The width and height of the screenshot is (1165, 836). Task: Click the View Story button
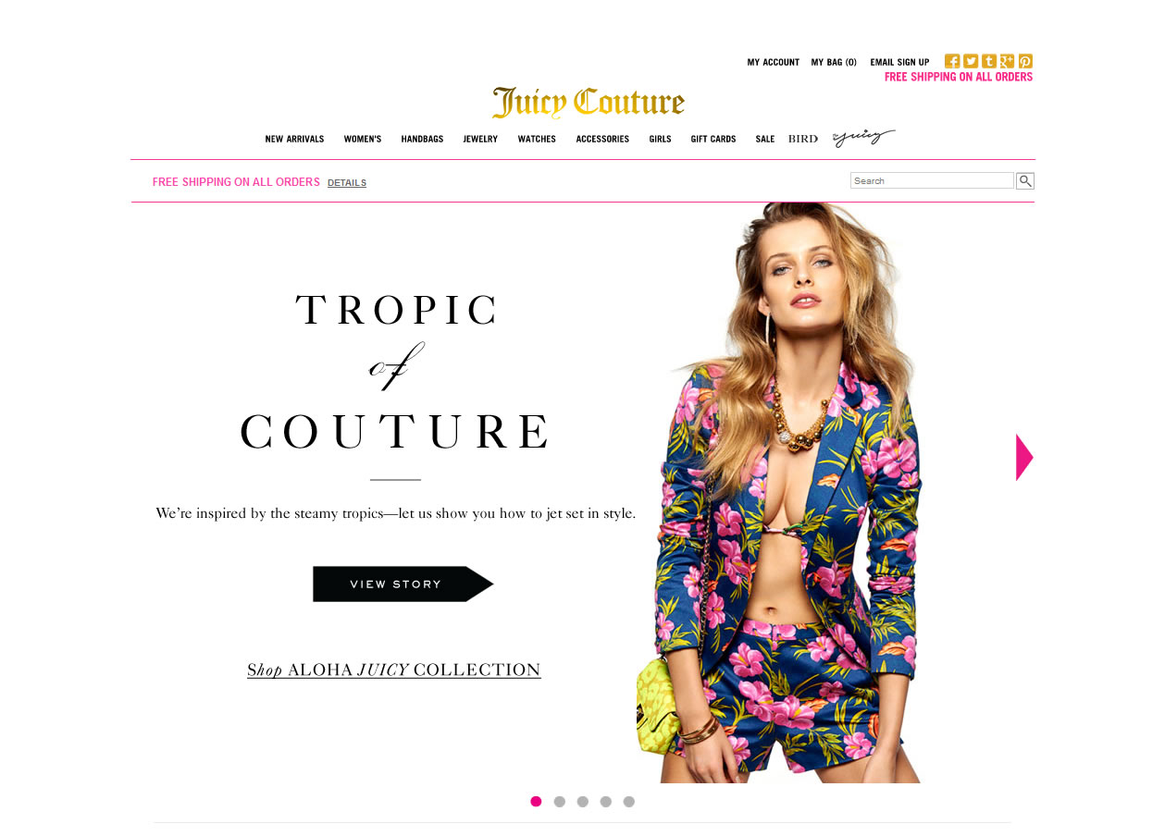(x=403, y=584)
